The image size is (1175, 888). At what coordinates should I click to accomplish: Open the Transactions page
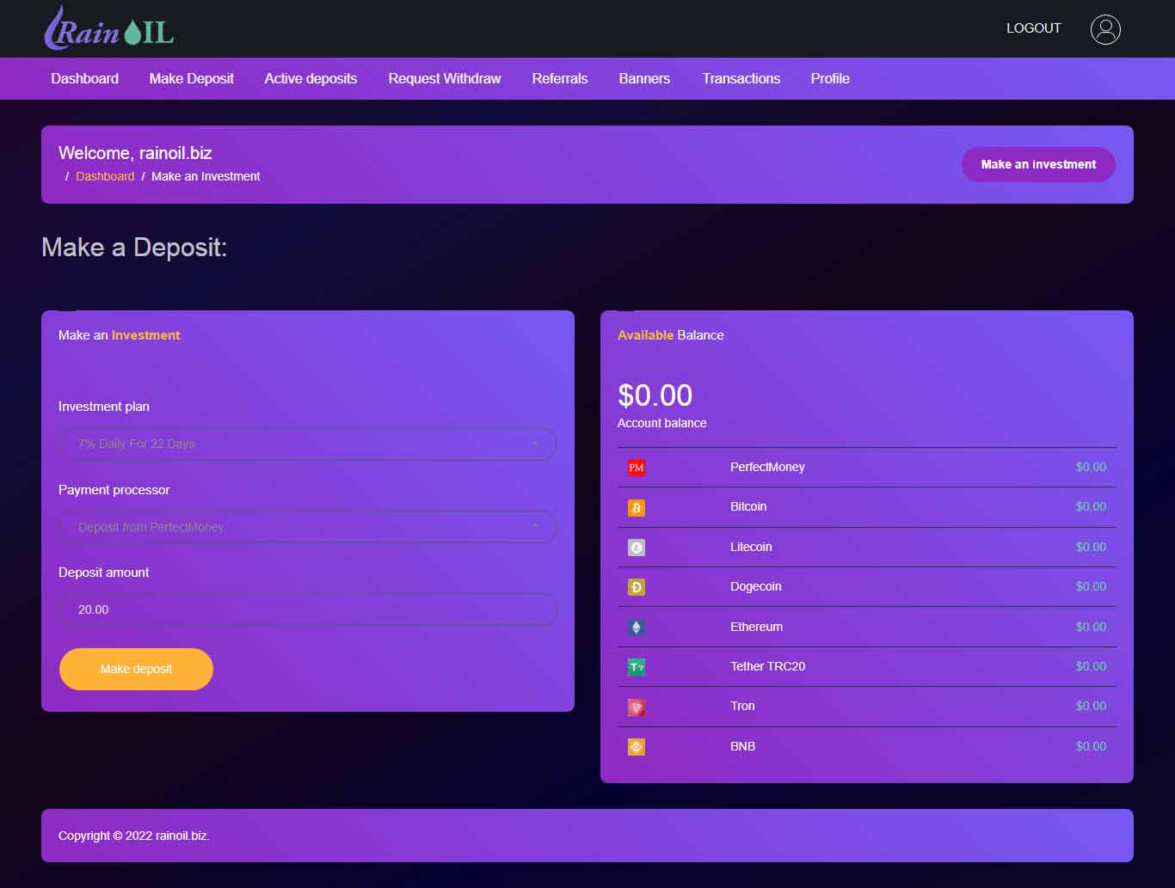coord(741,78)
